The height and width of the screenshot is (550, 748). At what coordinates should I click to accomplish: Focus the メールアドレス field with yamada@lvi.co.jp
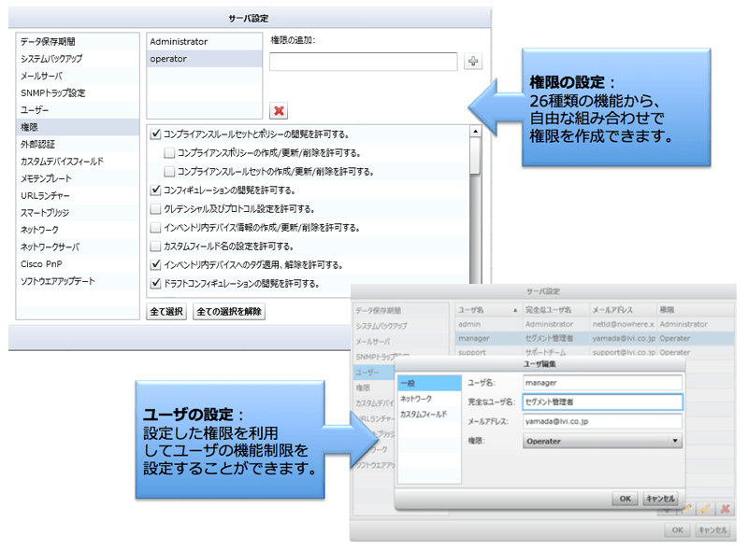pyautogui.click(x=602, y=421)
